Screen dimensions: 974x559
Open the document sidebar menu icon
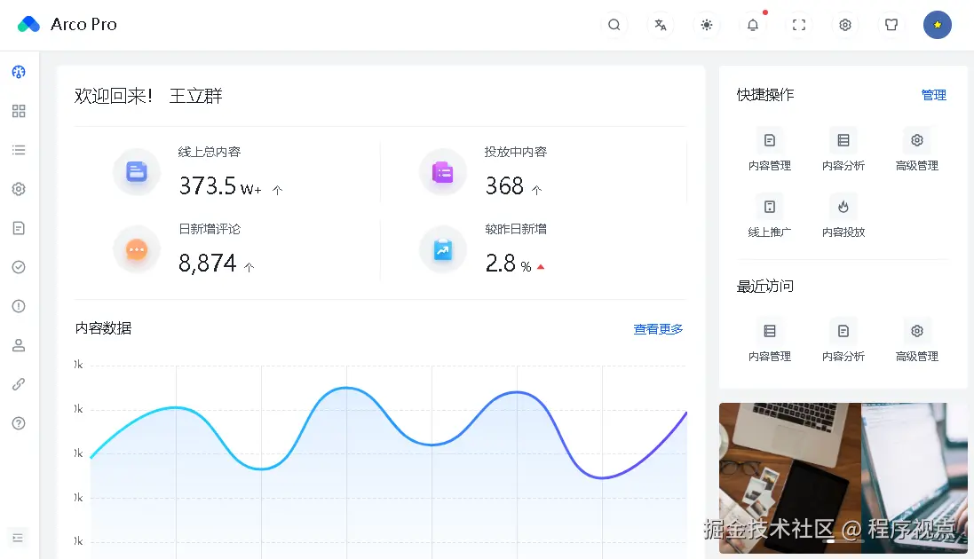pyautogui.click(x=19, y=228)
